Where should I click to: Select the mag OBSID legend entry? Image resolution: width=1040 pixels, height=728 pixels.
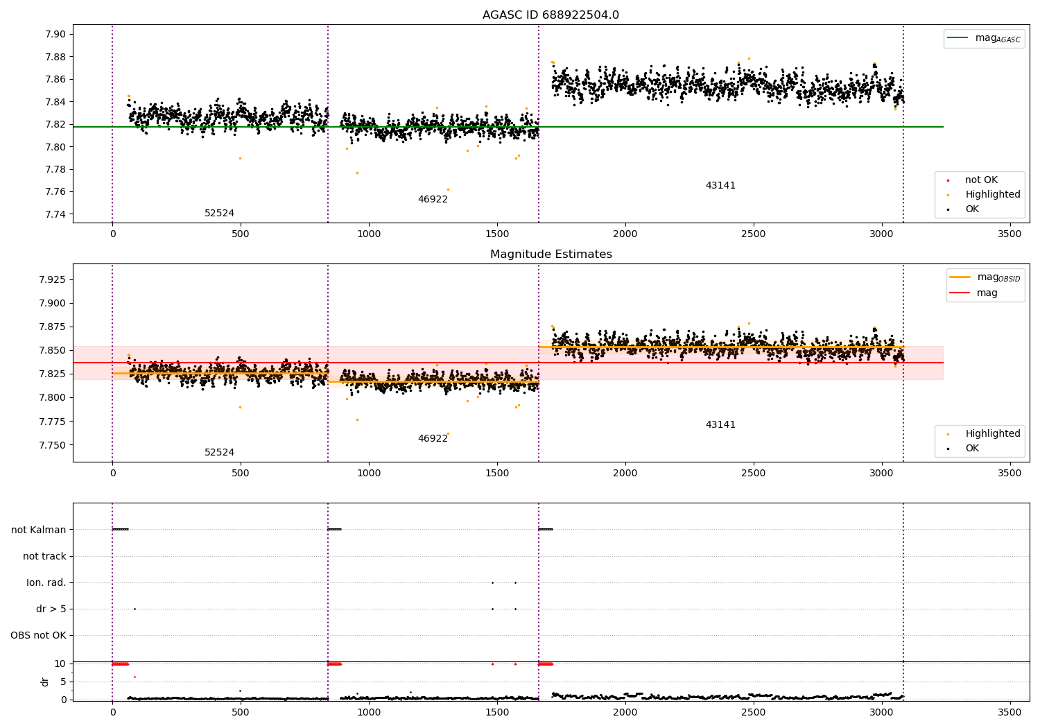pyautogui.click(x=985, y=277)
